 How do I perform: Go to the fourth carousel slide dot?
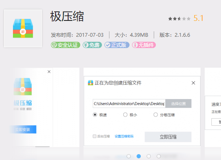pyautogui.click(x=159, y=156)
